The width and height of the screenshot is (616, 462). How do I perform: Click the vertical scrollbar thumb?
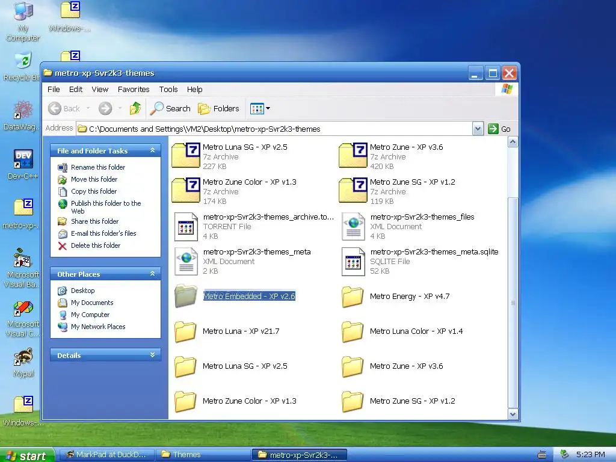coord(513,303)
